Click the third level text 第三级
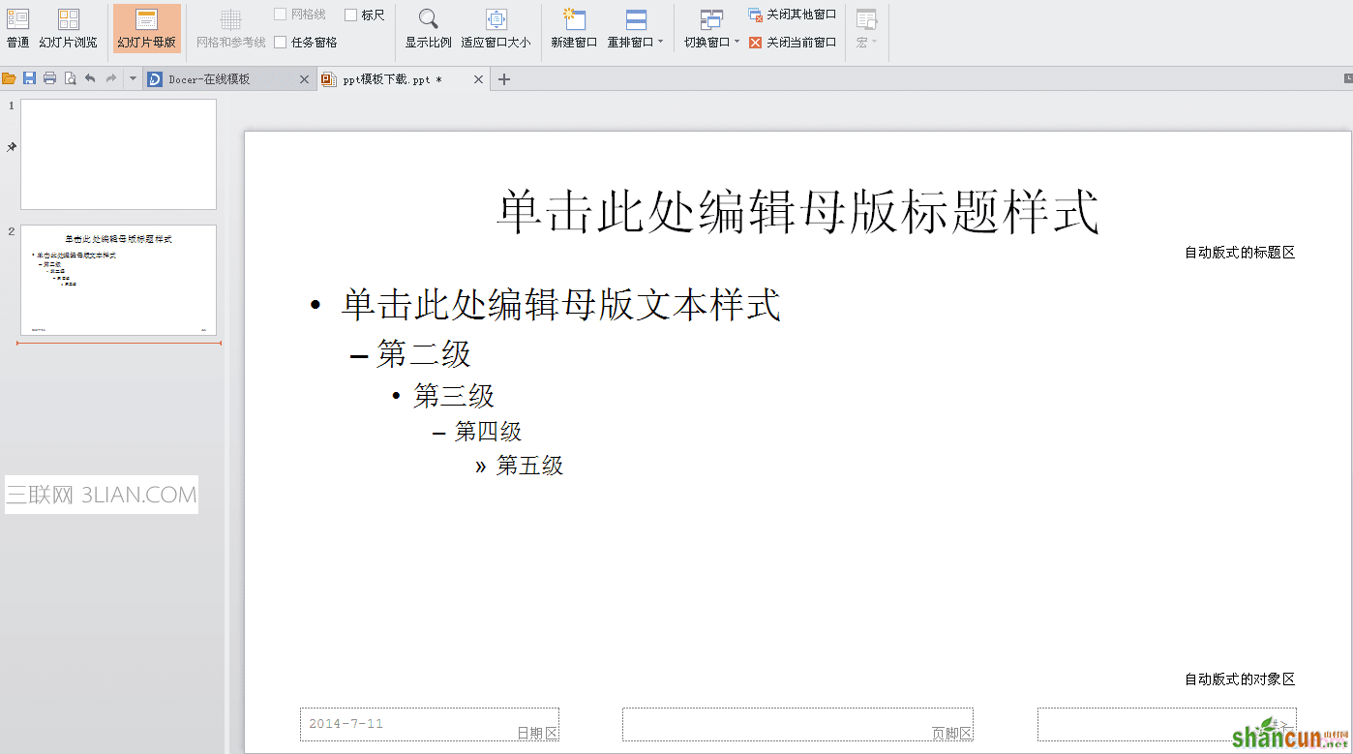This screenshot has height=754, width=1353. pyautogui.click(x=454, y=395)
